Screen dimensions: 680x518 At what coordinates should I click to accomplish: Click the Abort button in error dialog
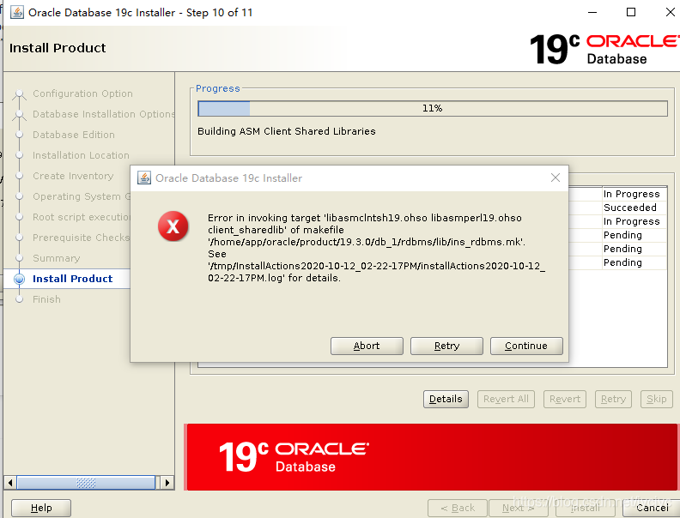pyautogui.click(x=367, y=346)
